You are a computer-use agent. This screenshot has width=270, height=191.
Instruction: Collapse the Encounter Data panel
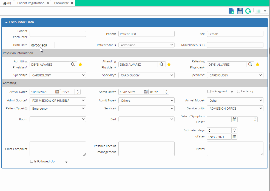6,22
